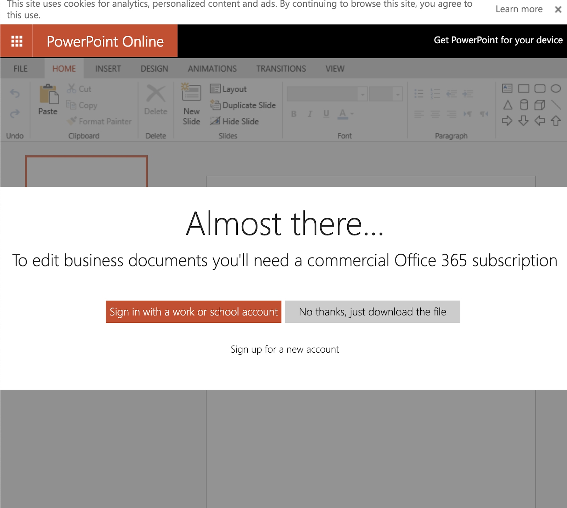Screen dimensions: 567x508
Task: Expand the font color dropdown arrow
Action: 352,114
